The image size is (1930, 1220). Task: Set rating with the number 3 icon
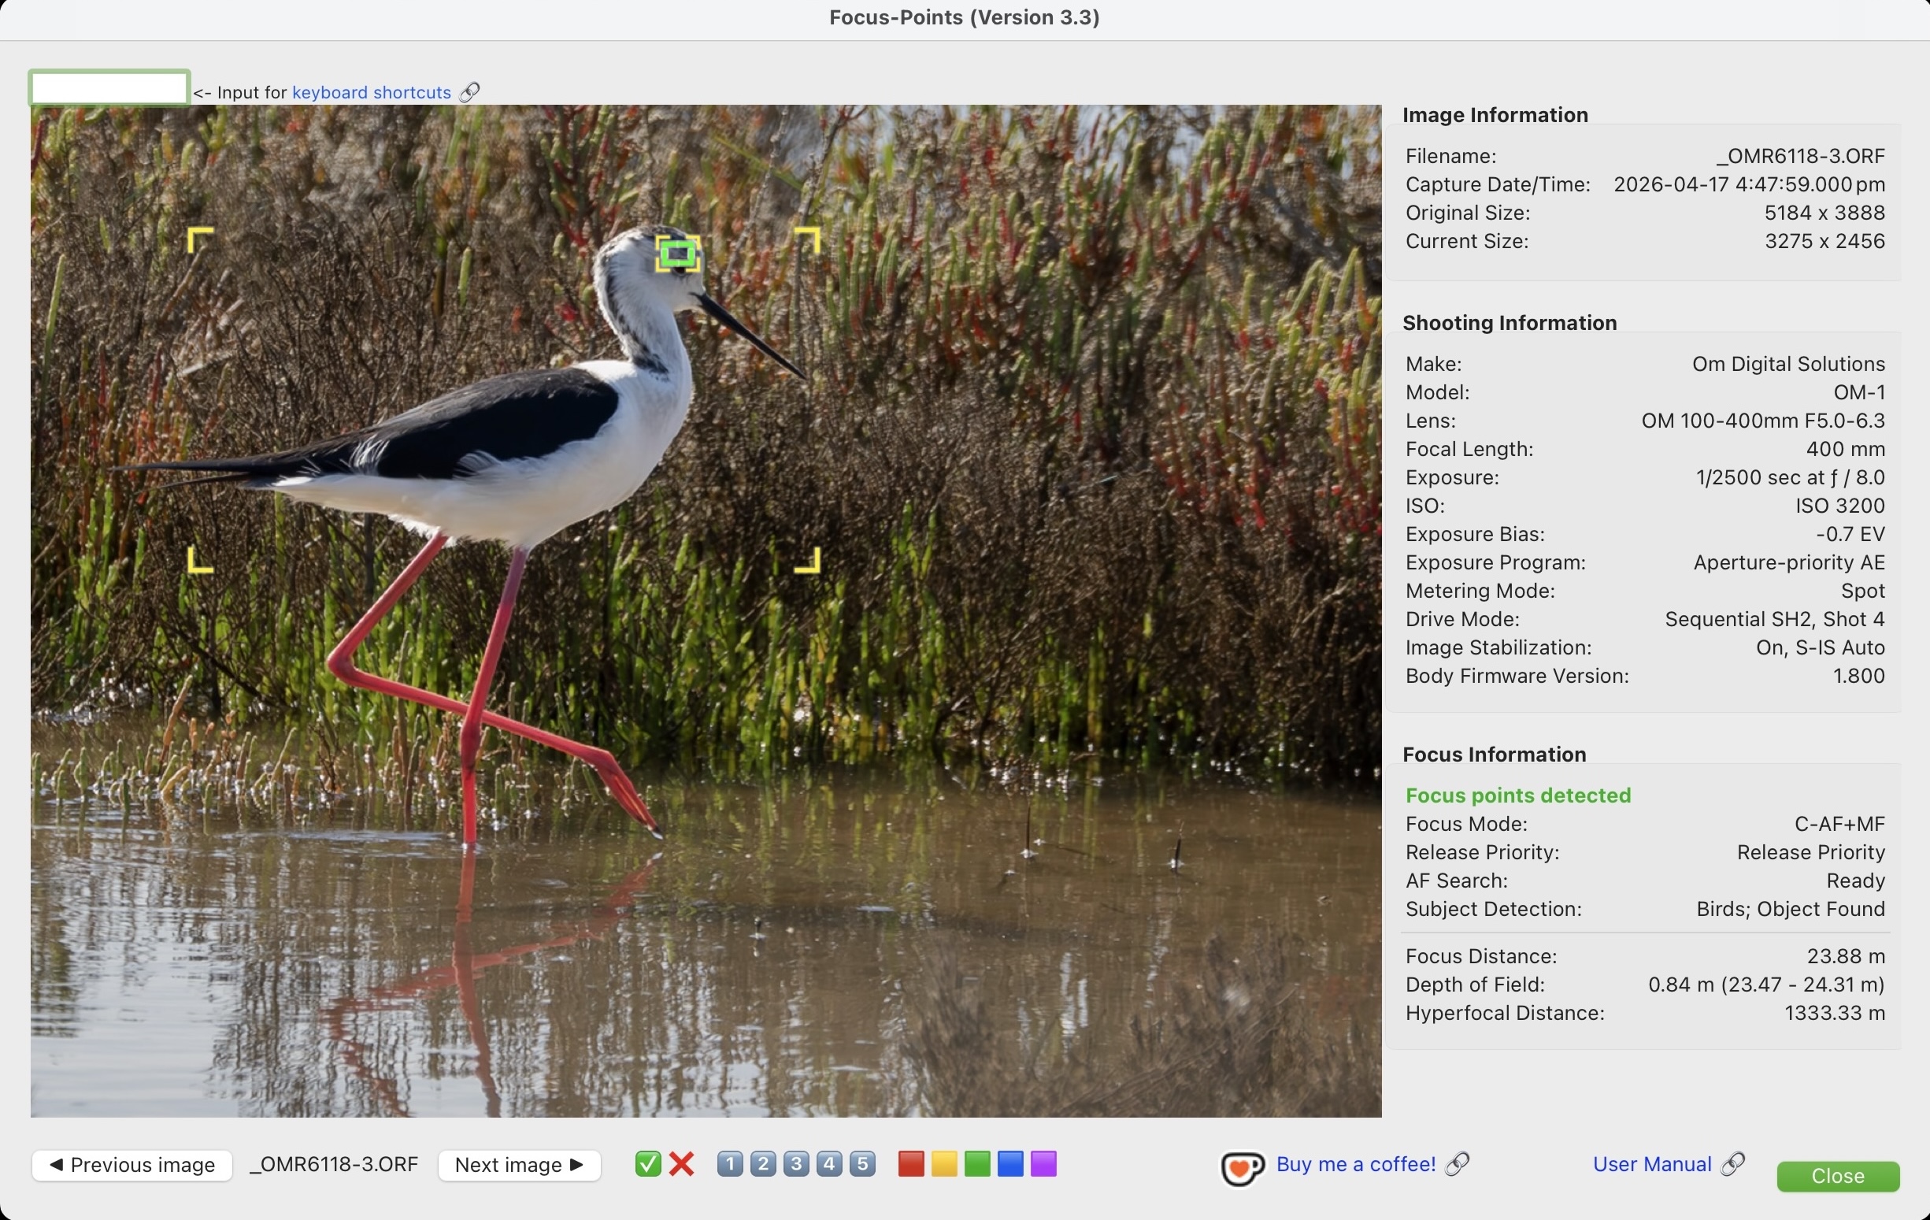(x=796, y=1163)
